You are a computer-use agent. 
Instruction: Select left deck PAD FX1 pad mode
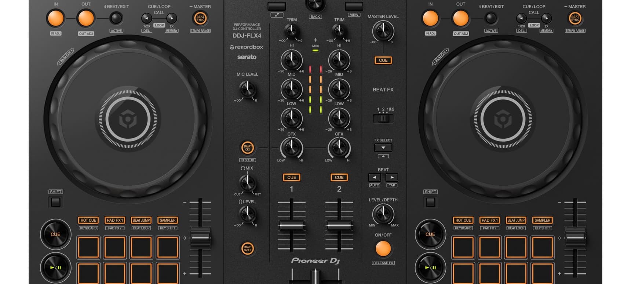[114, 220]
